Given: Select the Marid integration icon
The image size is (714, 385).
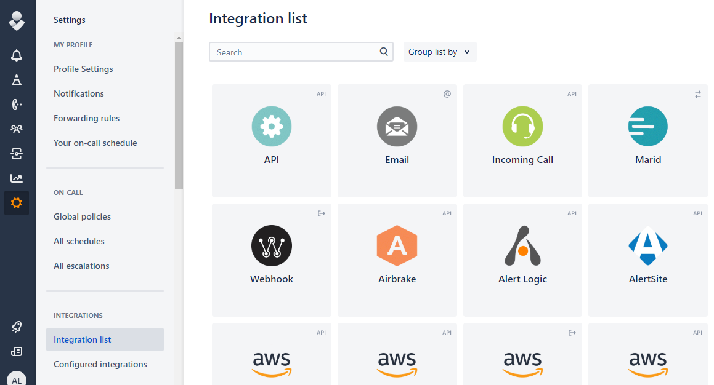Looking at the screenshot, I should tap(648, 126).
